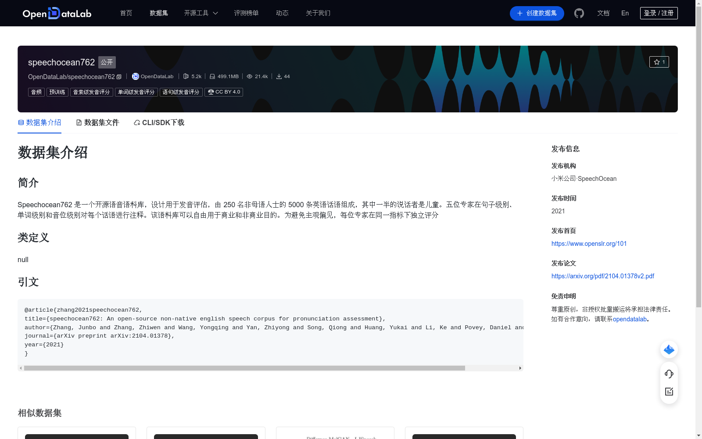This screenshot has width=702, height=439.
Task: Star the speechocean762 dataset
Action: tap(659, 62)
